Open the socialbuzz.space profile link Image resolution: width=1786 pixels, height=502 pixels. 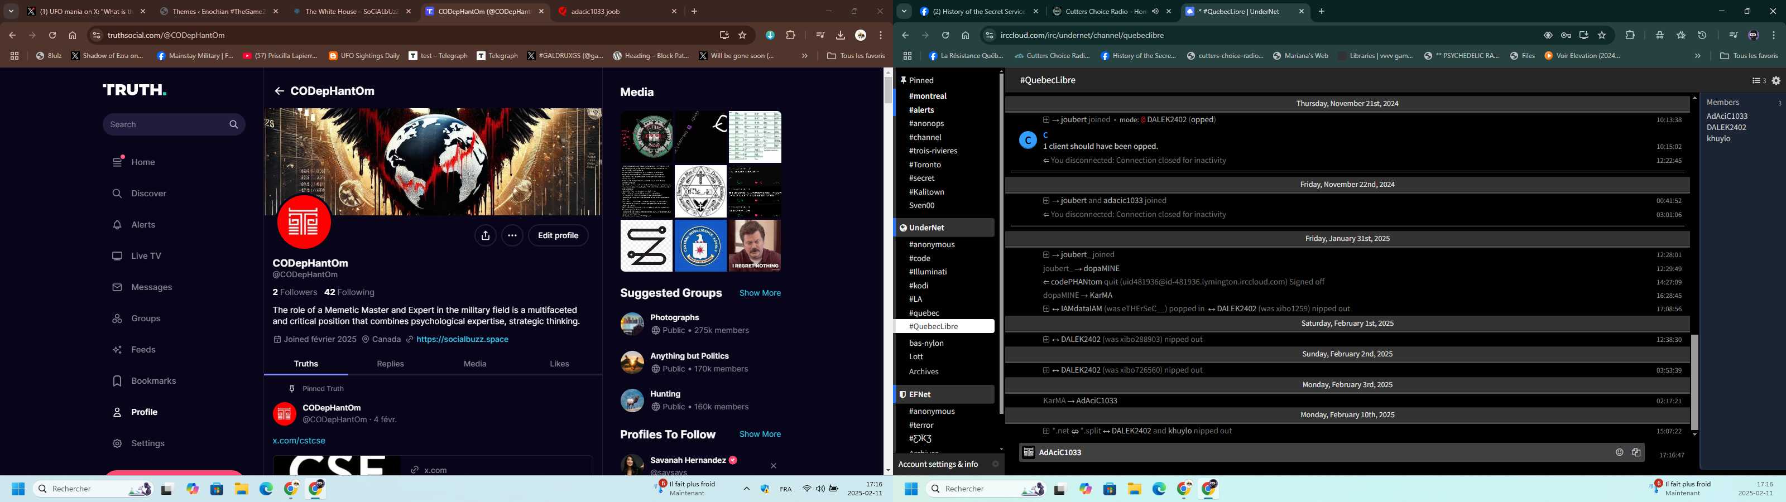[x=463, y=340]
